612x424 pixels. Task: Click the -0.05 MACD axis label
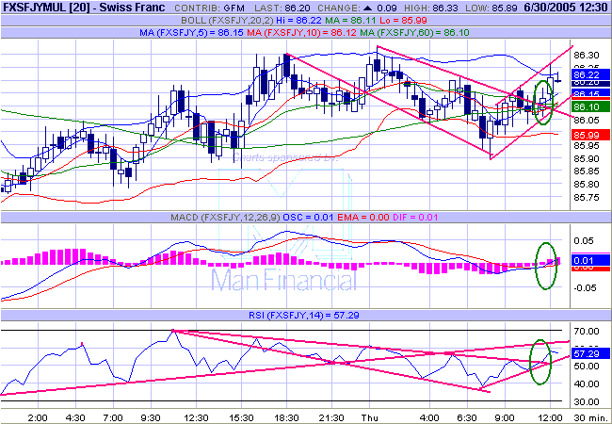(x=583, y=287)
